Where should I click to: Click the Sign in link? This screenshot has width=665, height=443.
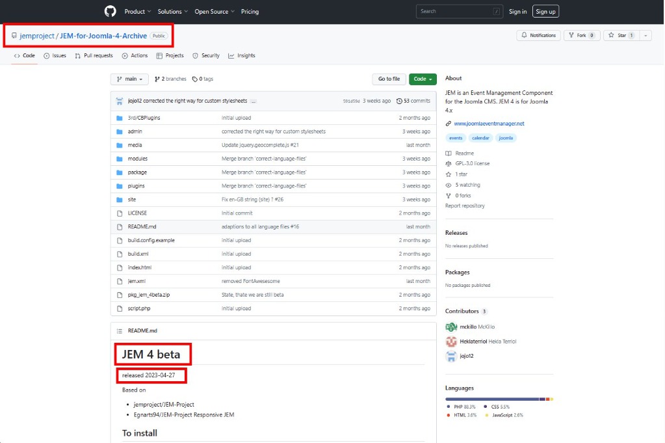pos(518,12)
